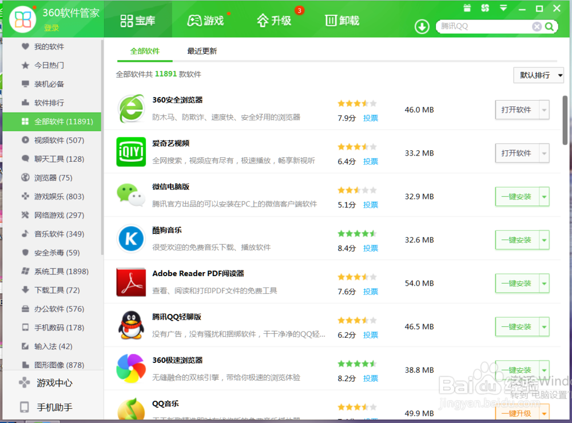Image resolution: width=572 pixels, height=423 pixels.
Task: Click the 腾讯QQ轻聊版 penguin icon
Action: pos(131,325)
